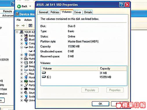Image resolution: width=147 pixels, height=110 pixels.
Task: Expand the Keyboards node
Action: [x=21, y=70]
